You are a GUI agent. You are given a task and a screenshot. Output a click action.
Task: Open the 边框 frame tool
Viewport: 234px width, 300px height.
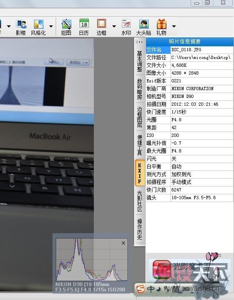(101, 27)
